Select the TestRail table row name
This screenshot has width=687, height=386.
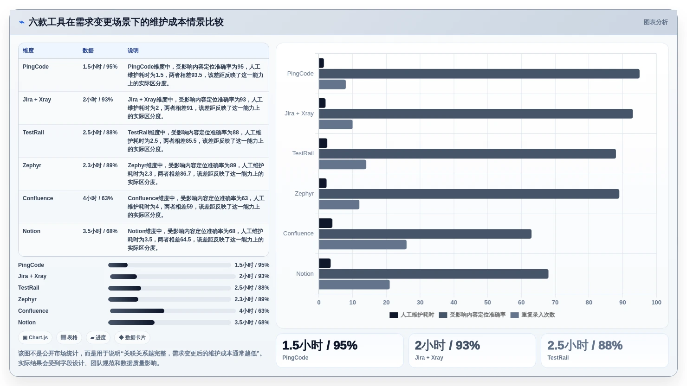tap(33, 133)
